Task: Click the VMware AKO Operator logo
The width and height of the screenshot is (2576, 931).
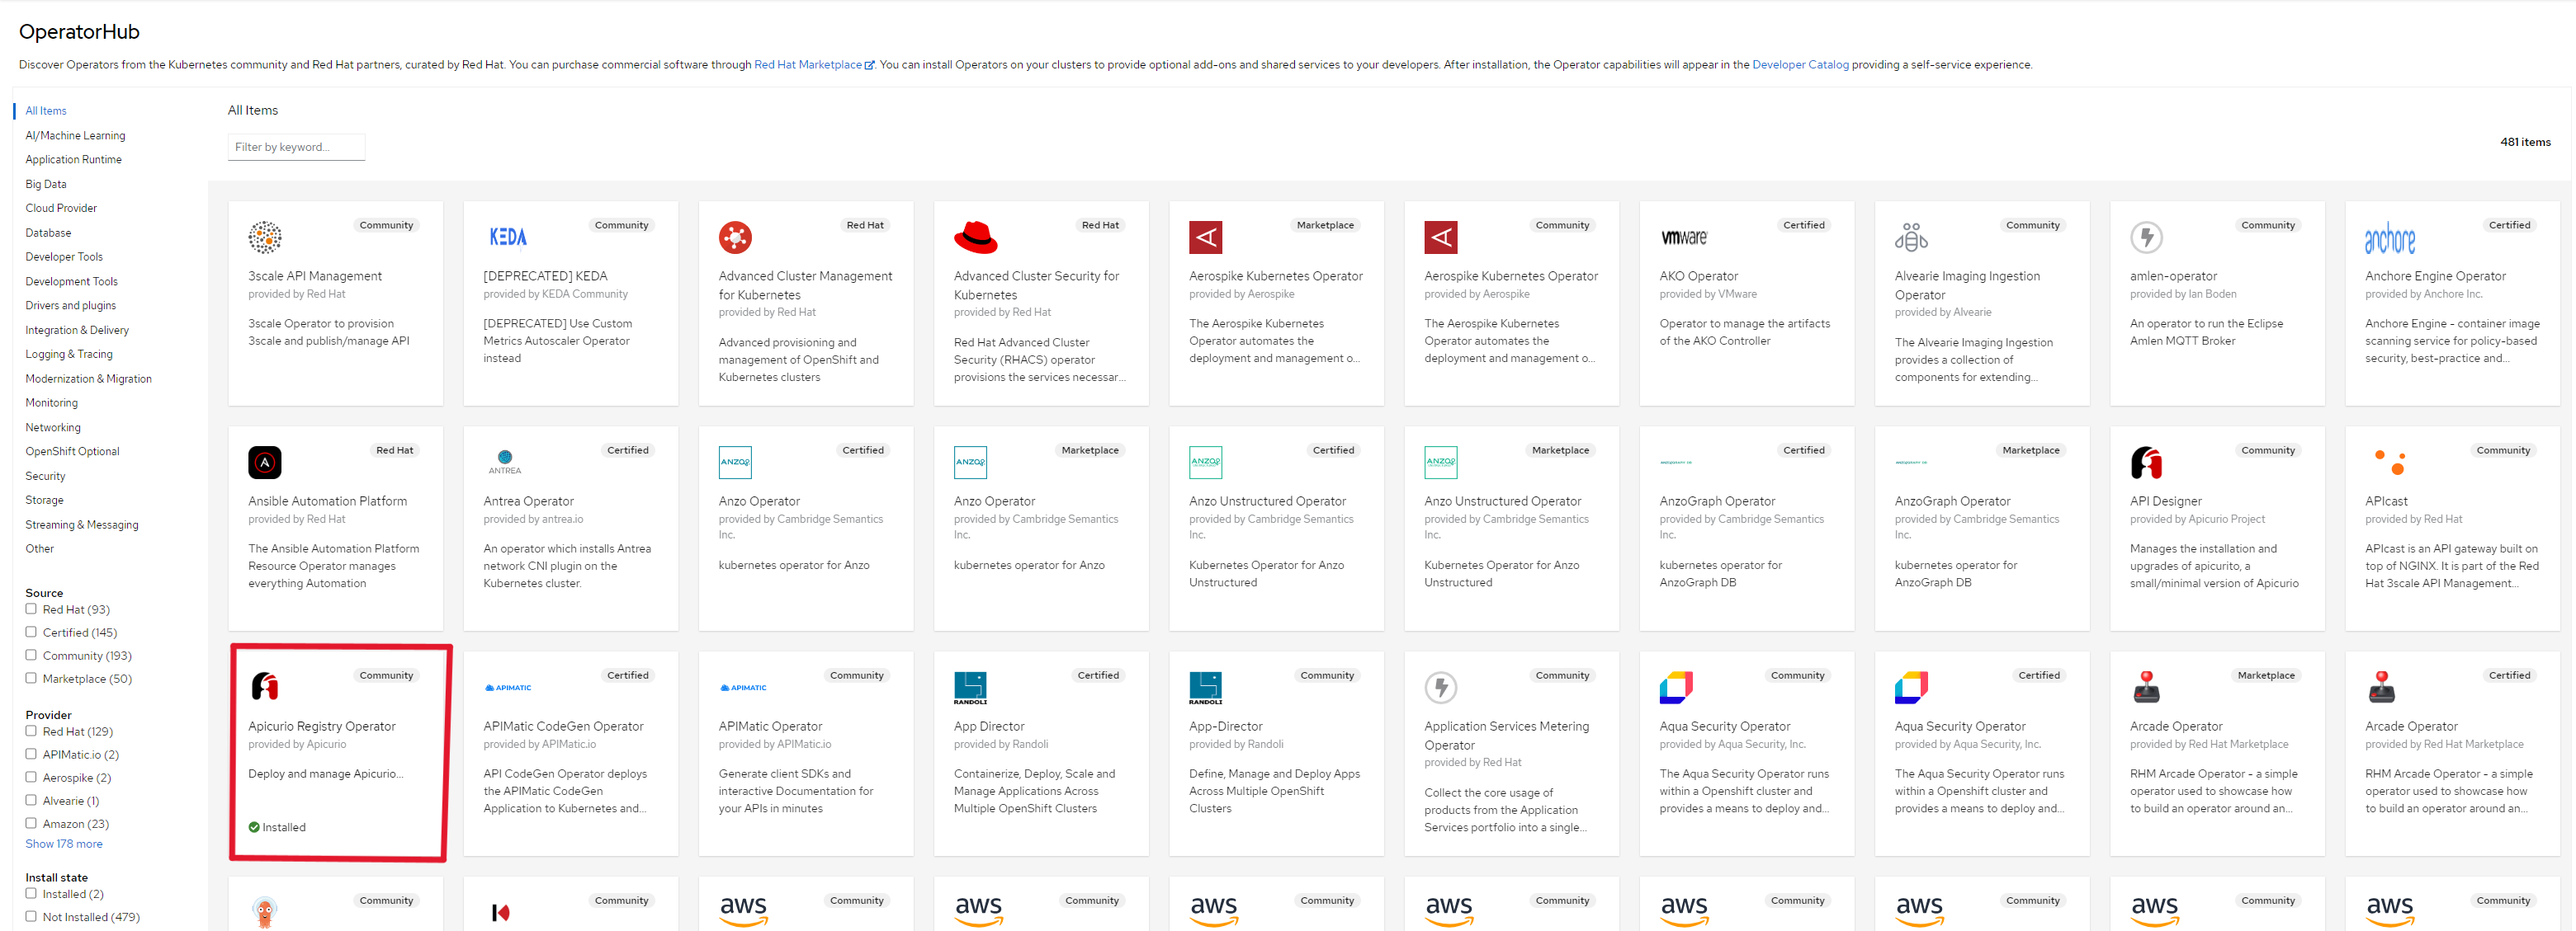Action: tap(1684, 237)
